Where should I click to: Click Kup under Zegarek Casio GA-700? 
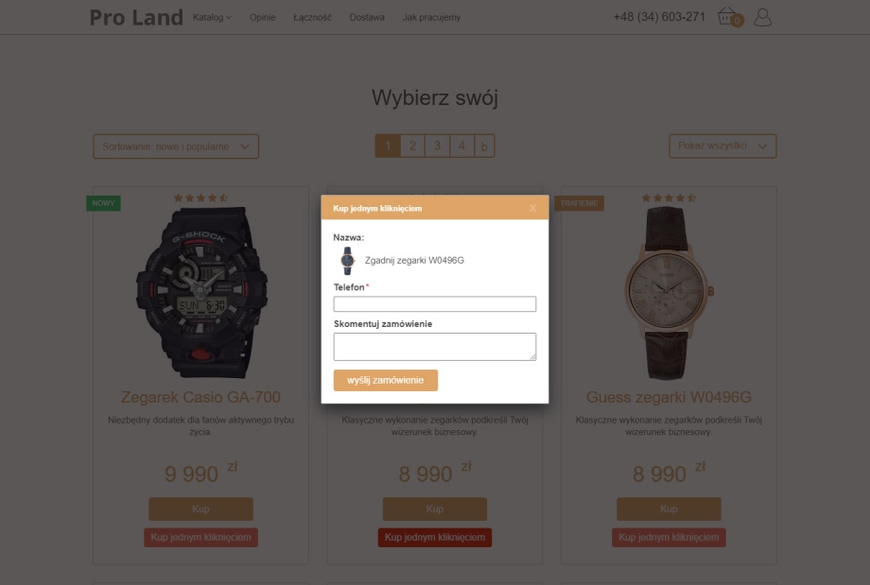click(x=200, y=509)
